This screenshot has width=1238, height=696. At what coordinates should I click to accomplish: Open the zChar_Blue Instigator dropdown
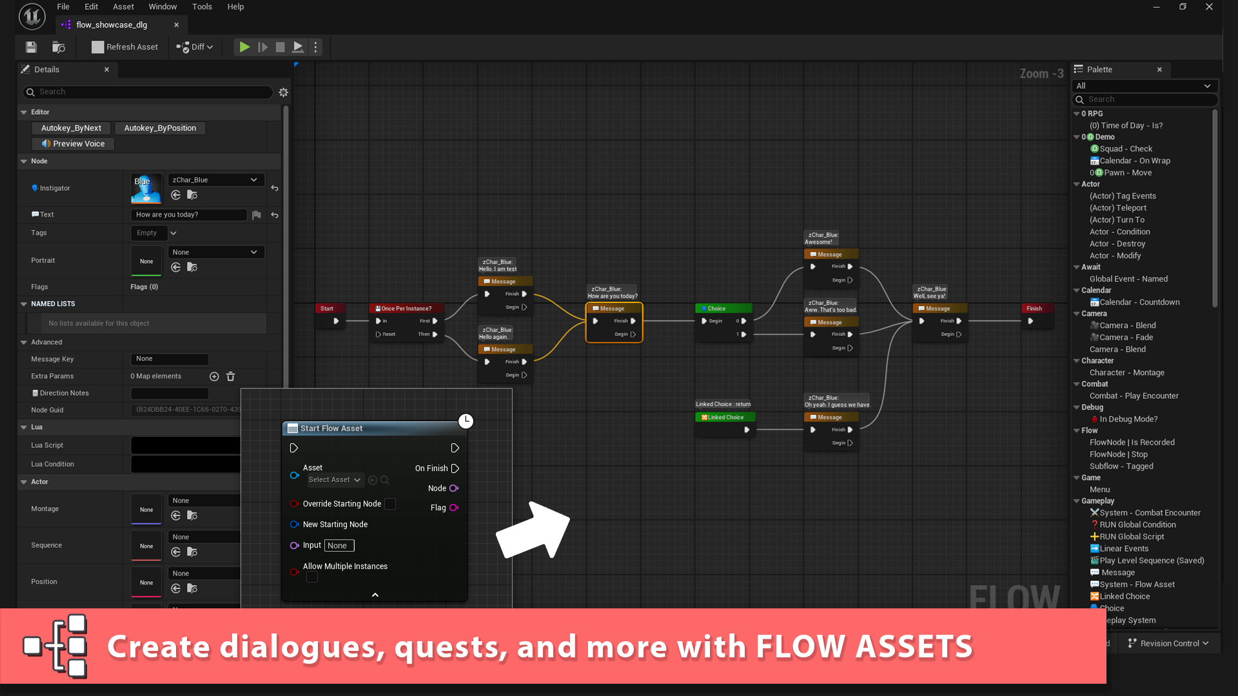(216, 180)
